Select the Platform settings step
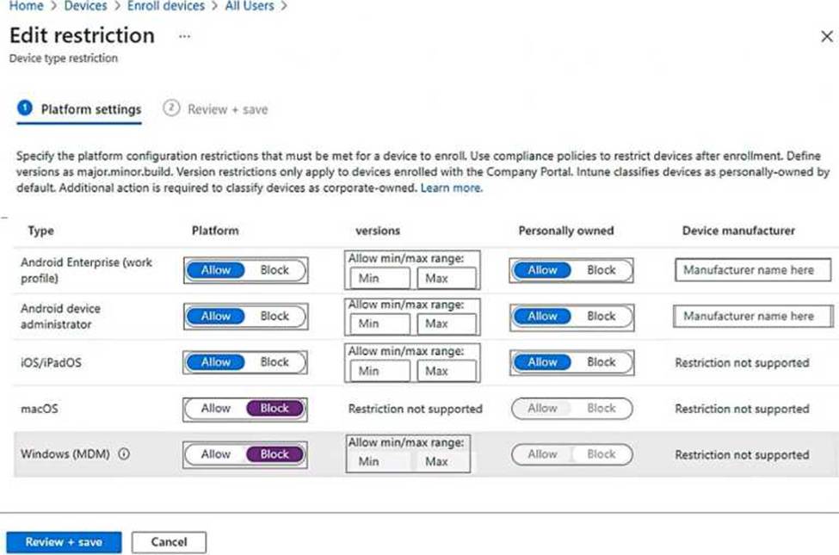This screenshot has width=839, height=555. [x=90, y=110]
